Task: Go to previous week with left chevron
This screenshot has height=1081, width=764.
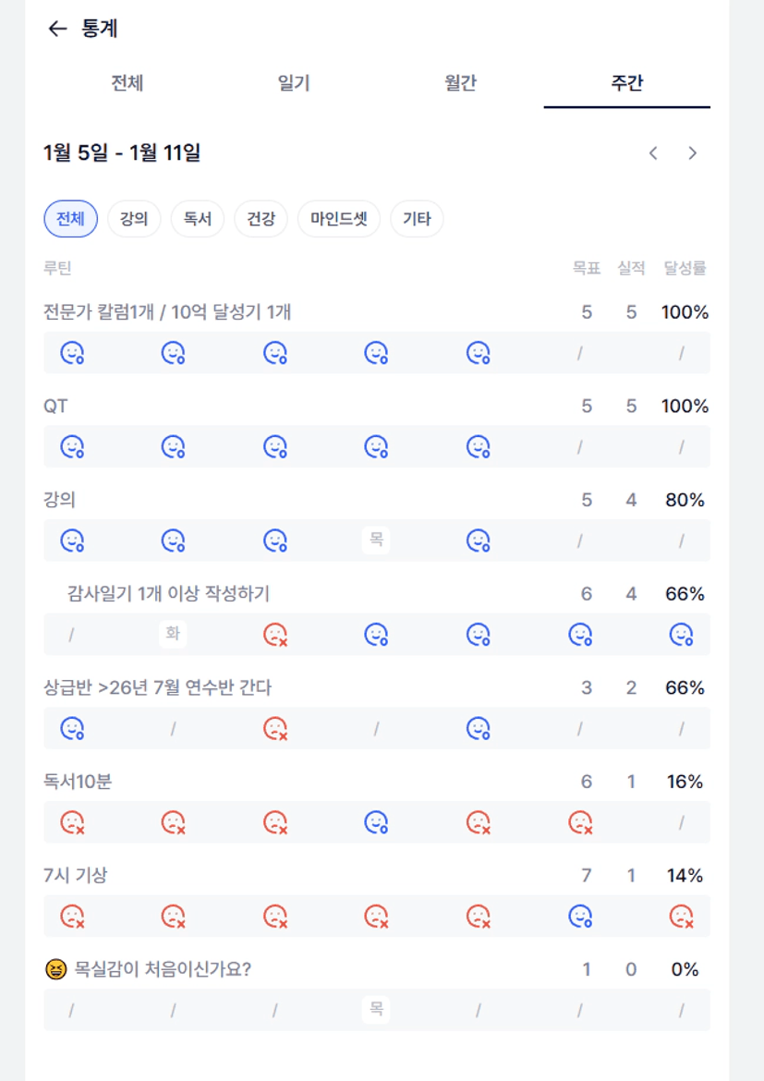Action: point(653,153)
